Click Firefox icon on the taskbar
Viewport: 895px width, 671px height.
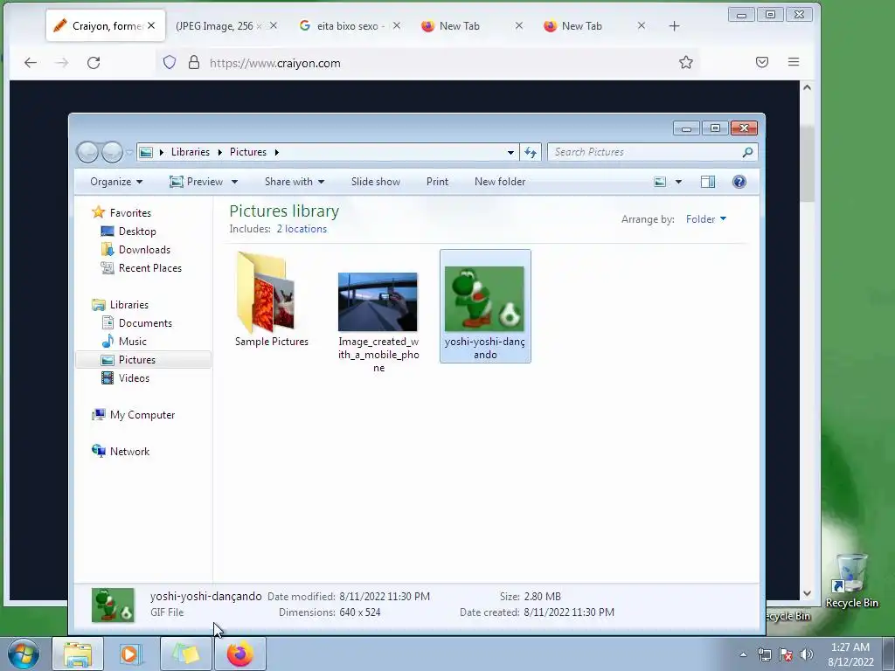click(x=239, y=654)
